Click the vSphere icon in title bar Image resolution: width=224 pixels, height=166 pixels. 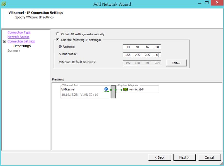point(4,4)
